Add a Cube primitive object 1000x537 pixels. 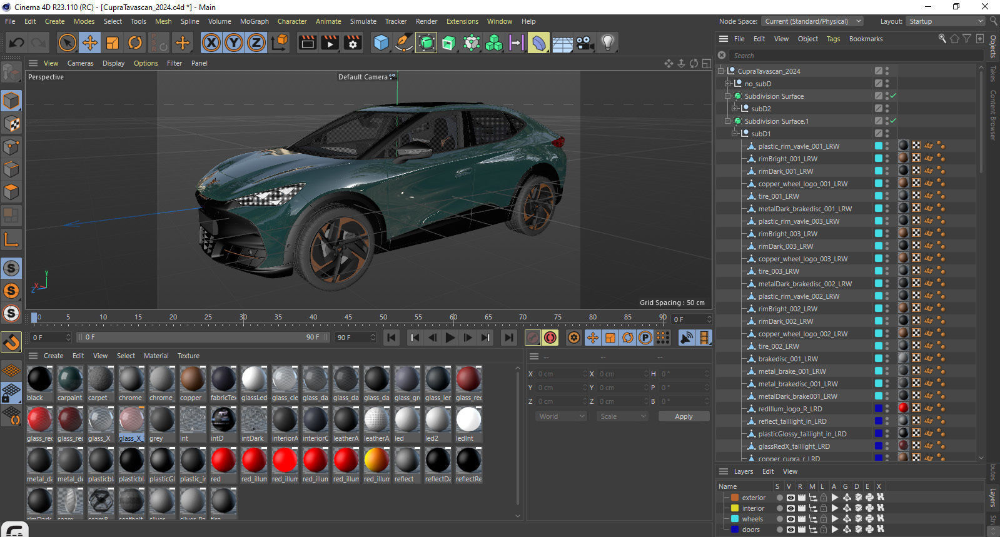(381, 43)
